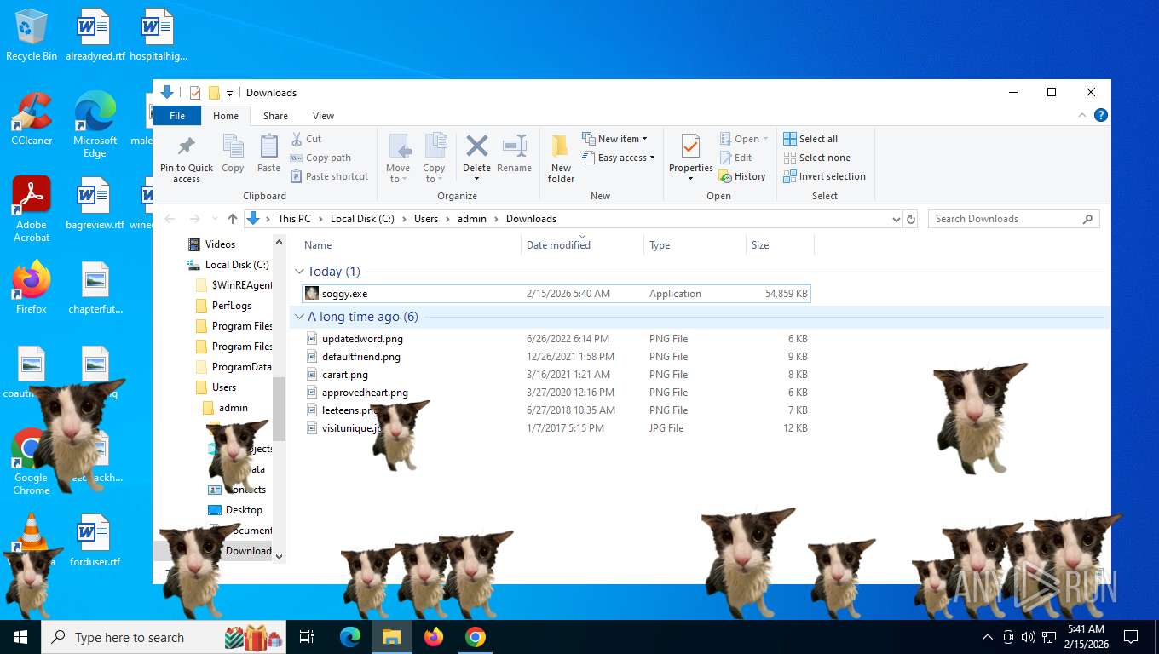The height and width of the screenshot is (654, 1159).
Task: Open quick access toolbar customize dropdown
Action: [x=229, y=93]
